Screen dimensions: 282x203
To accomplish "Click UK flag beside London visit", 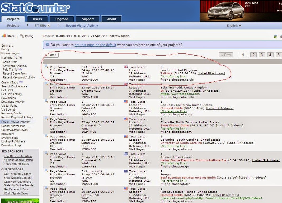I will [x=126, y=67].
